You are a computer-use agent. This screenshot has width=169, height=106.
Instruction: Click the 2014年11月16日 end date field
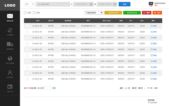107,4
